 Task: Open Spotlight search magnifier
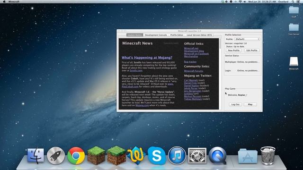[x=293, y=1]
